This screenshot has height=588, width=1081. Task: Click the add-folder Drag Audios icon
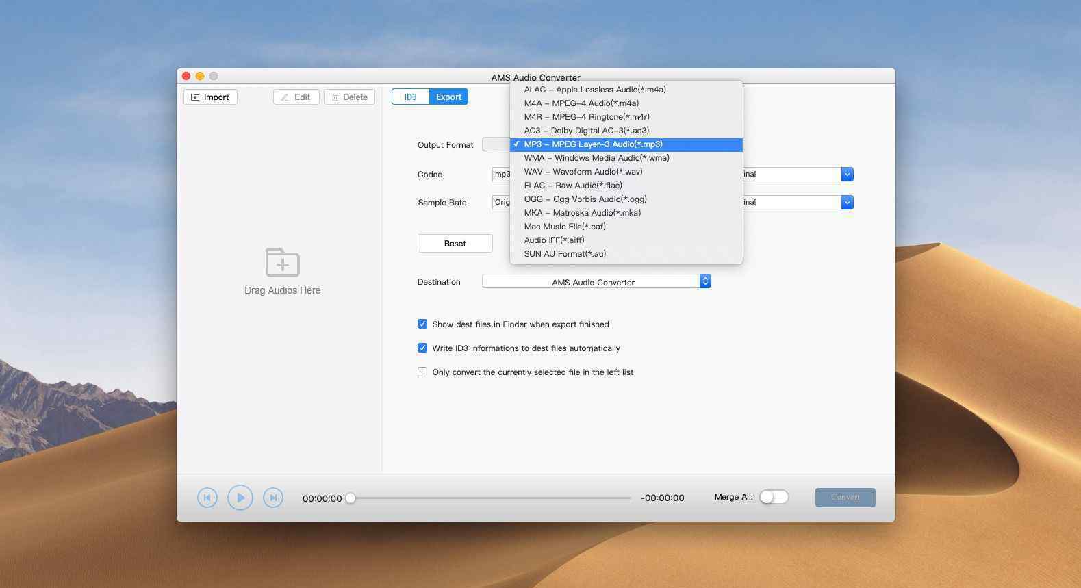click(282, 263)
